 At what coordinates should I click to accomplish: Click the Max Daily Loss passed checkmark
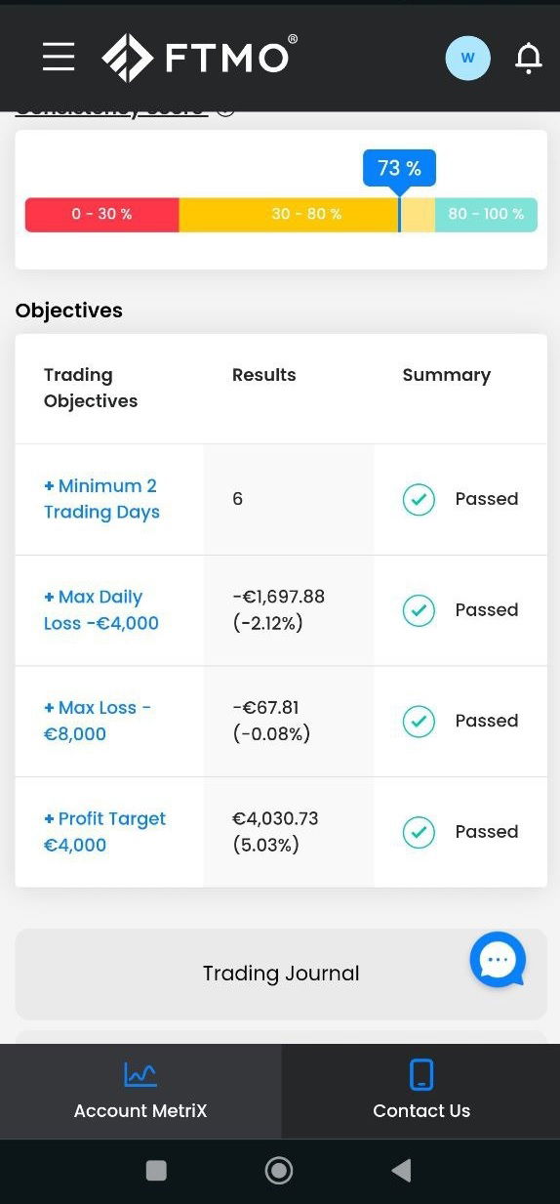[419, 610]
